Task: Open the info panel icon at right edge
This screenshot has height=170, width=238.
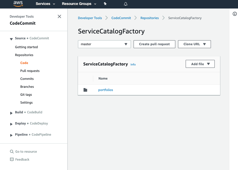Action: click(235, 14)
